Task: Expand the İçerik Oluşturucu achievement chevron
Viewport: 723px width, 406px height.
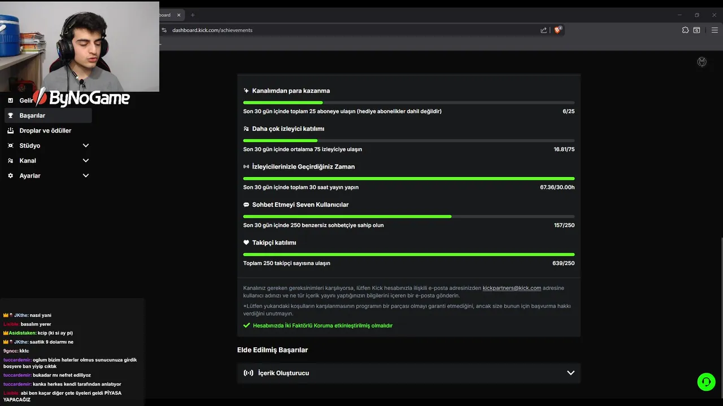Action: coord(570,373)
